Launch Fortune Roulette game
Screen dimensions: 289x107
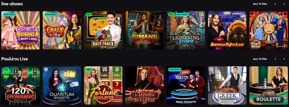pos(103,86)
